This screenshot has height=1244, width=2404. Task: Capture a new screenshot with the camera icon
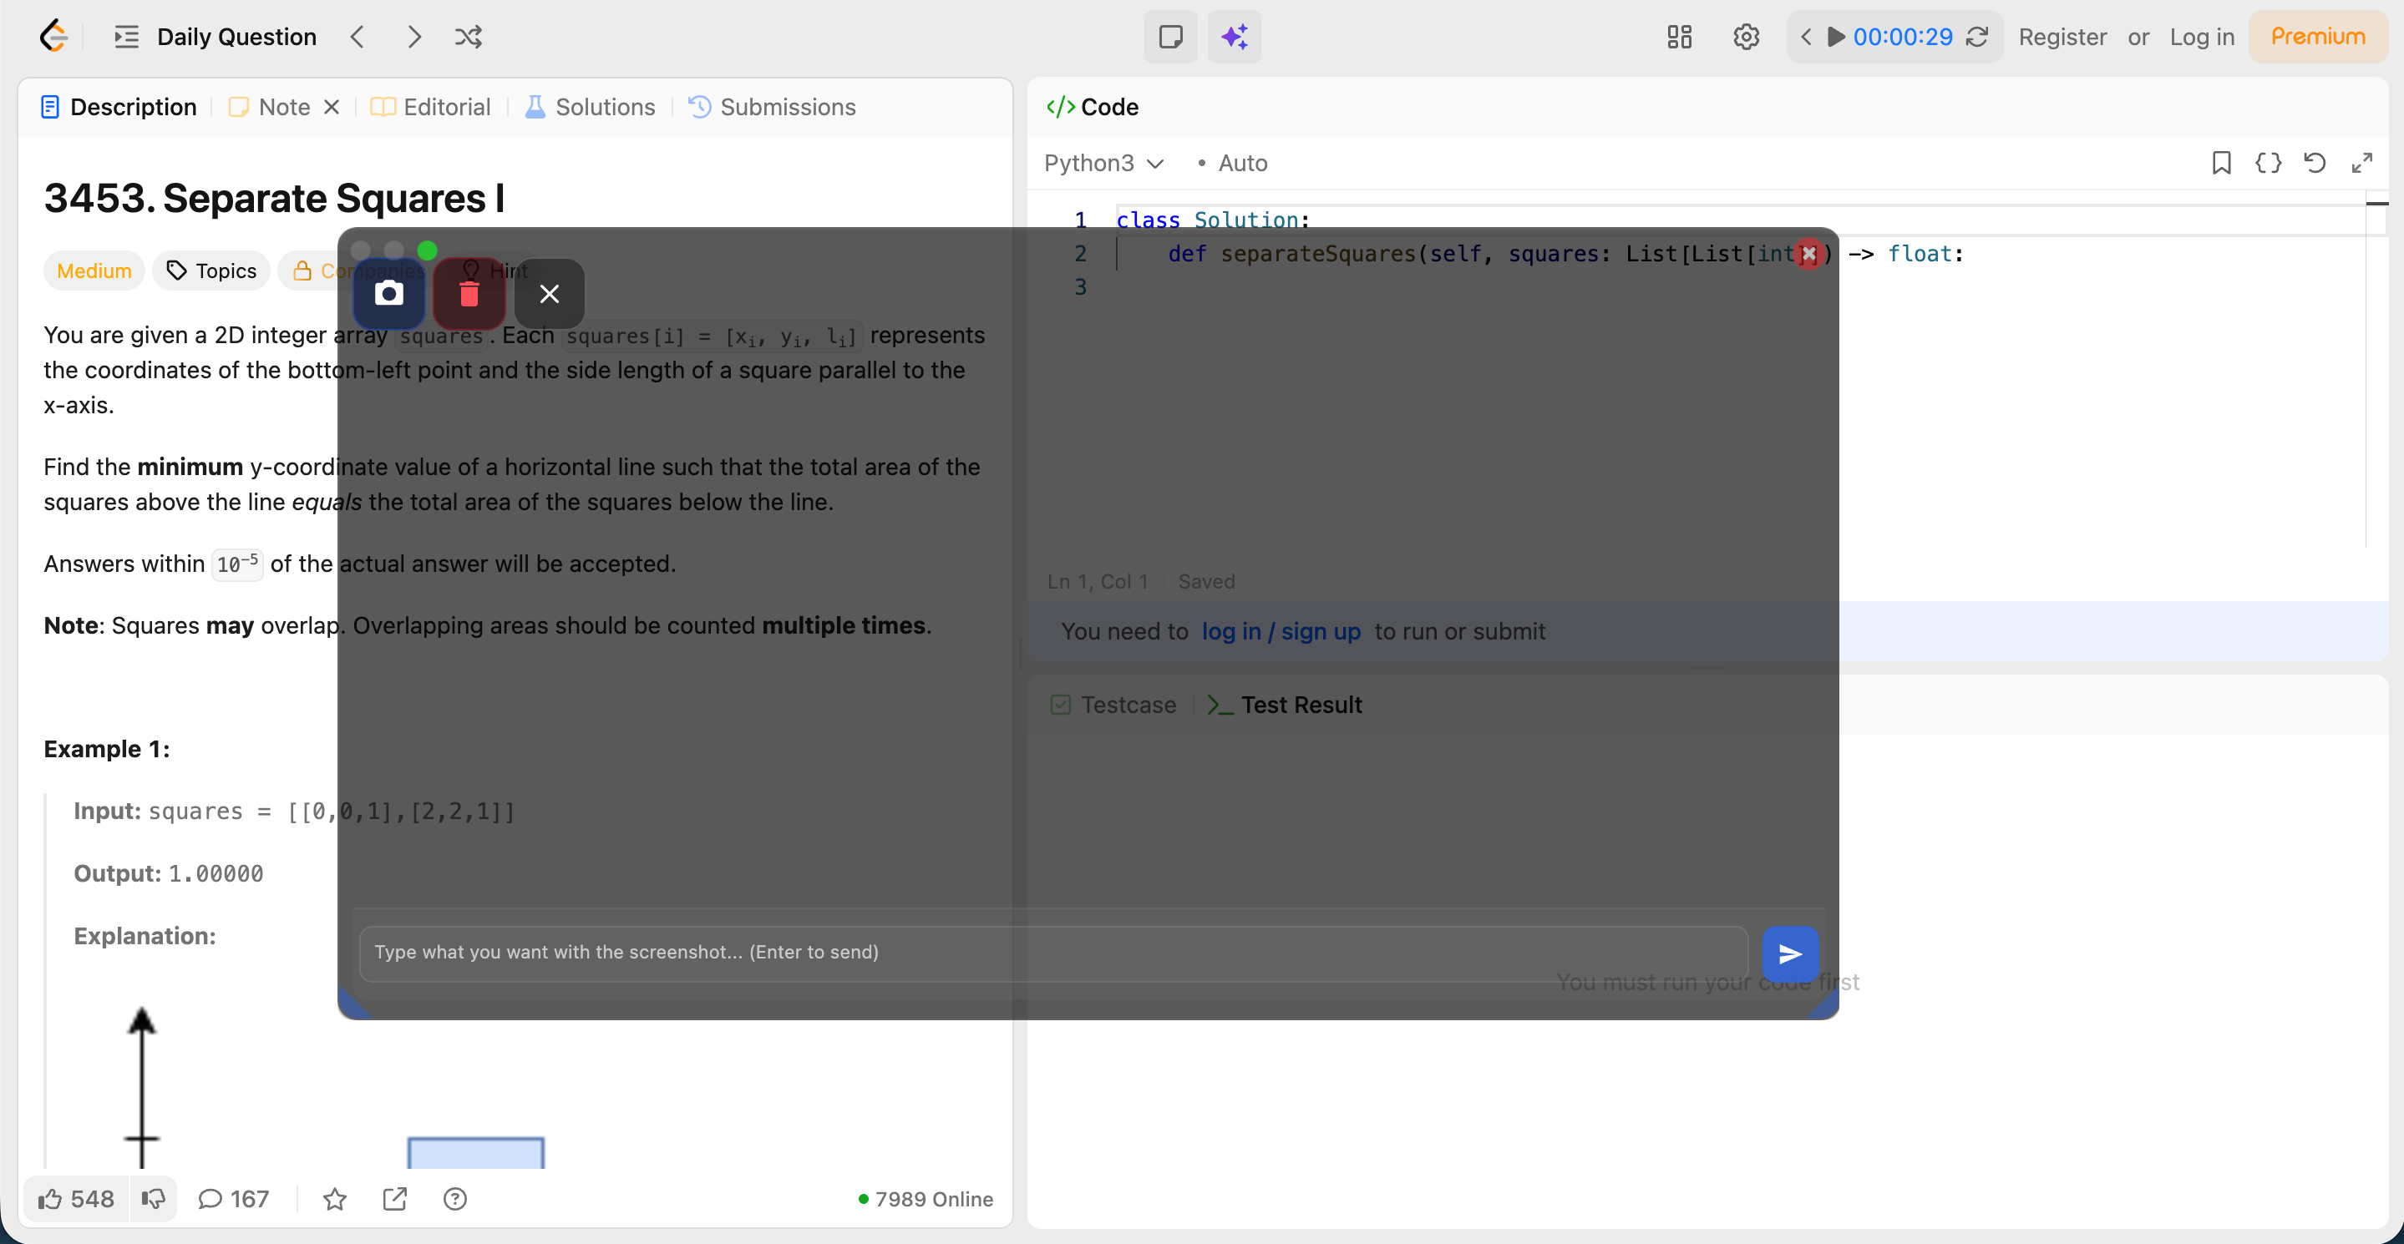tap(389, 294)
